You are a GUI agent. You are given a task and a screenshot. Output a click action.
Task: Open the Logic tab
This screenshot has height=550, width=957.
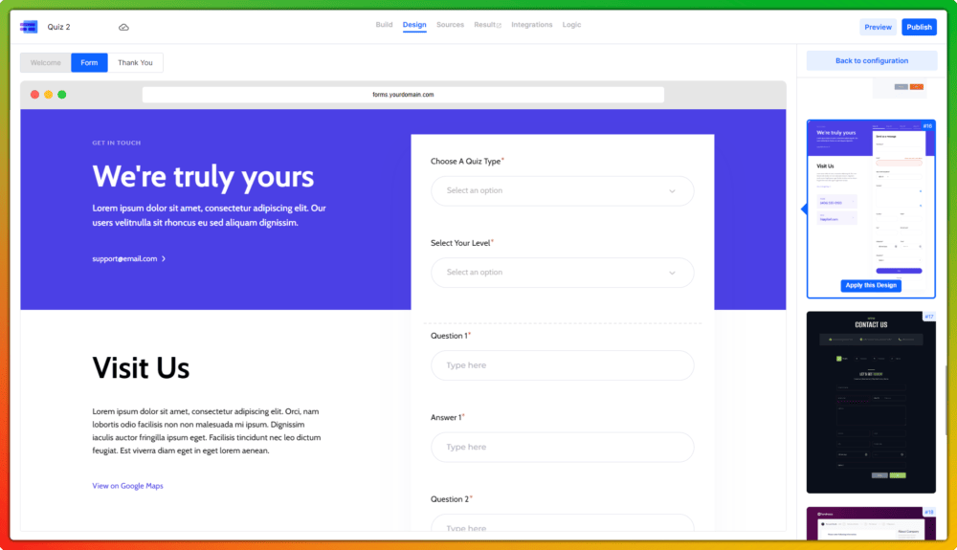pyautogui.click(x=571, y=25)
